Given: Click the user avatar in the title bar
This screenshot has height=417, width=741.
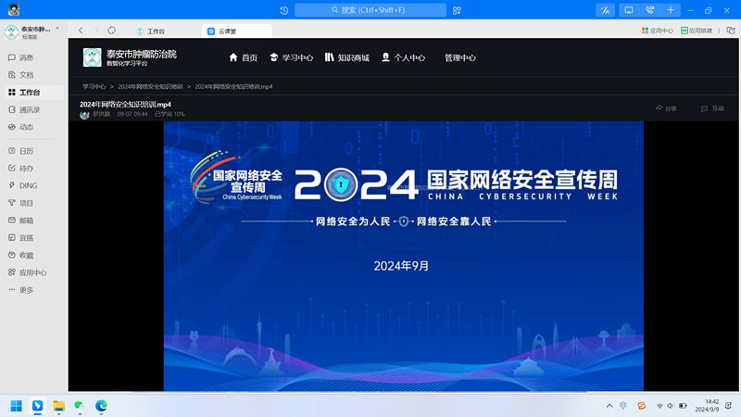Looking at the screenshot, I should pyautogui.click(x=14, y=10).
